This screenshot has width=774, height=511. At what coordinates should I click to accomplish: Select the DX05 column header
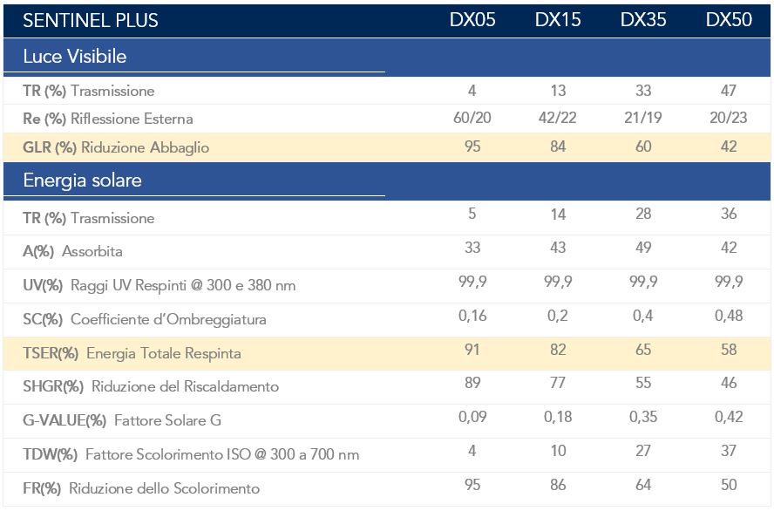472,20
